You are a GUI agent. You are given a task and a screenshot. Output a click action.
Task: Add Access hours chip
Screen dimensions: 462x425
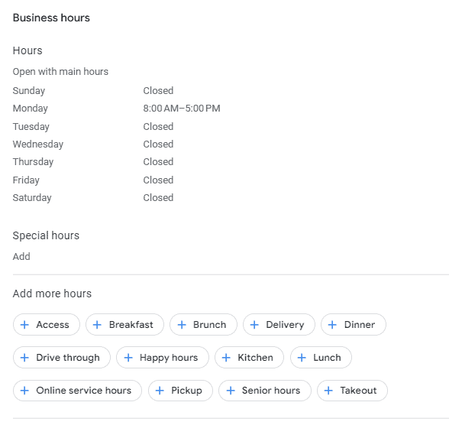[x=47, y=324]
